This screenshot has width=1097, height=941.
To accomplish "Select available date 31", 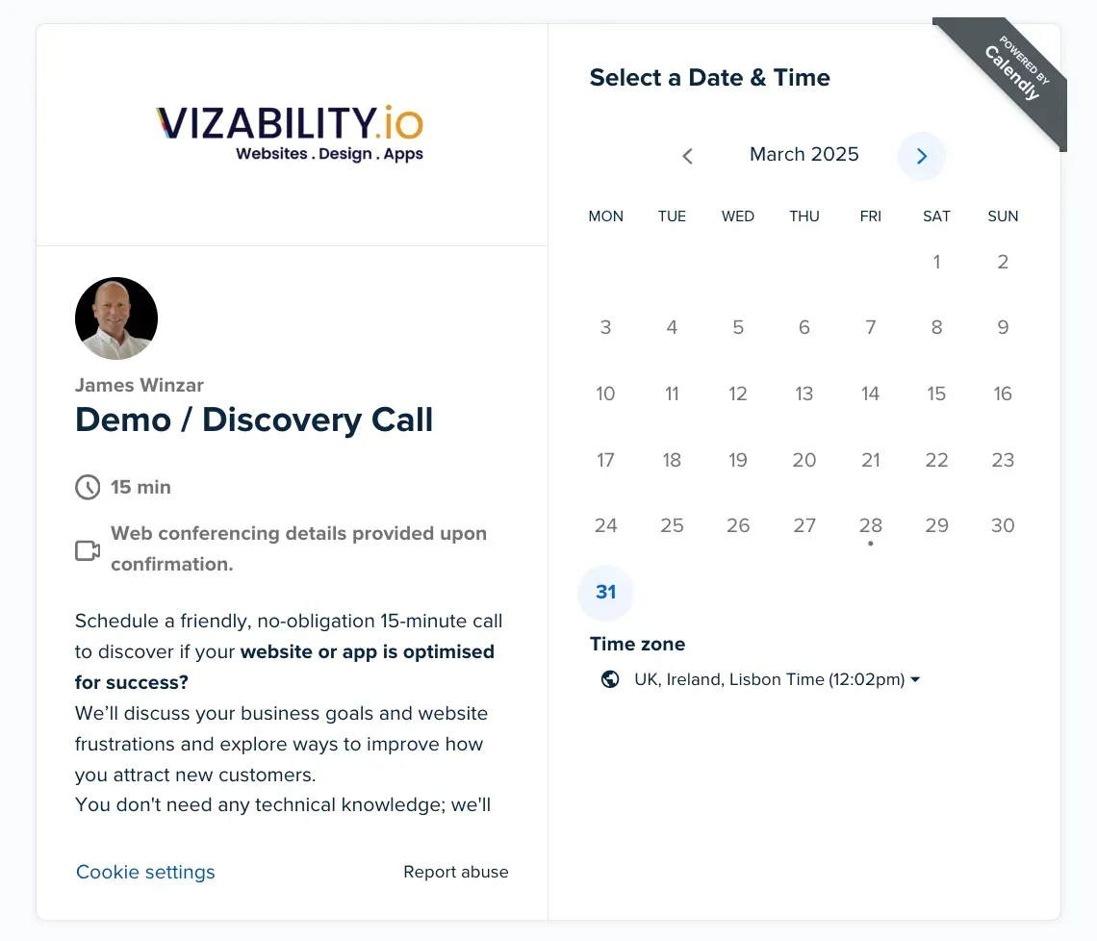I will 606,592.
